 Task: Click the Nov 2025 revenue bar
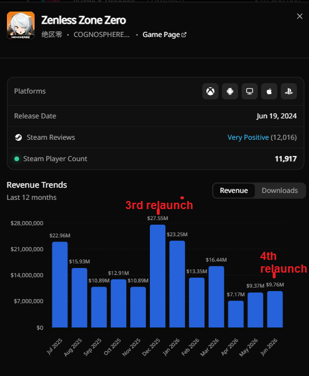coord(138,307)
